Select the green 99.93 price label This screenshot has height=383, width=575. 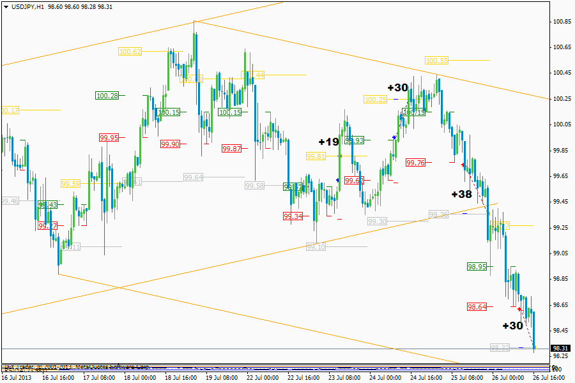[x=354, y=140]
